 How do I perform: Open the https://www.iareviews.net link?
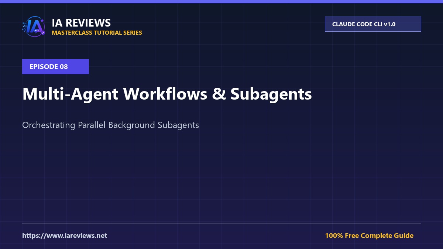pyautogui.click(x=65, y=235)
